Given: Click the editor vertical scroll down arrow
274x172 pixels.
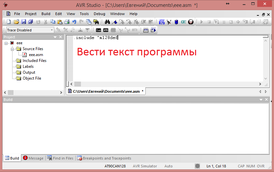Looking at the screenshot, I should pyautogui.click(x=266, y=79).
